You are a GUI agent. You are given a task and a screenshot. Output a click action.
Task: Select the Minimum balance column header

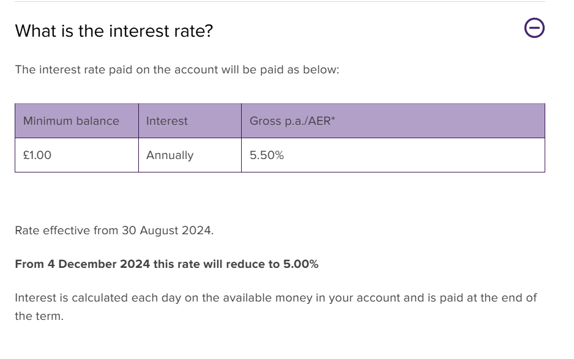[77, 120]
